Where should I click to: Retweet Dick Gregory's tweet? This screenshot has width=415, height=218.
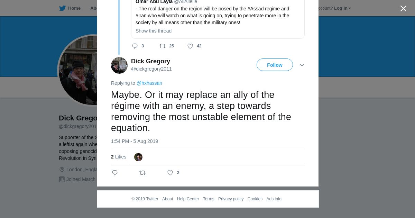pos(142,173)
